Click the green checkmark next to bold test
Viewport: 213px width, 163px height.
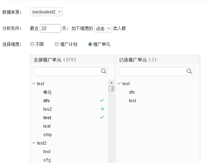(x=102, y=118)
